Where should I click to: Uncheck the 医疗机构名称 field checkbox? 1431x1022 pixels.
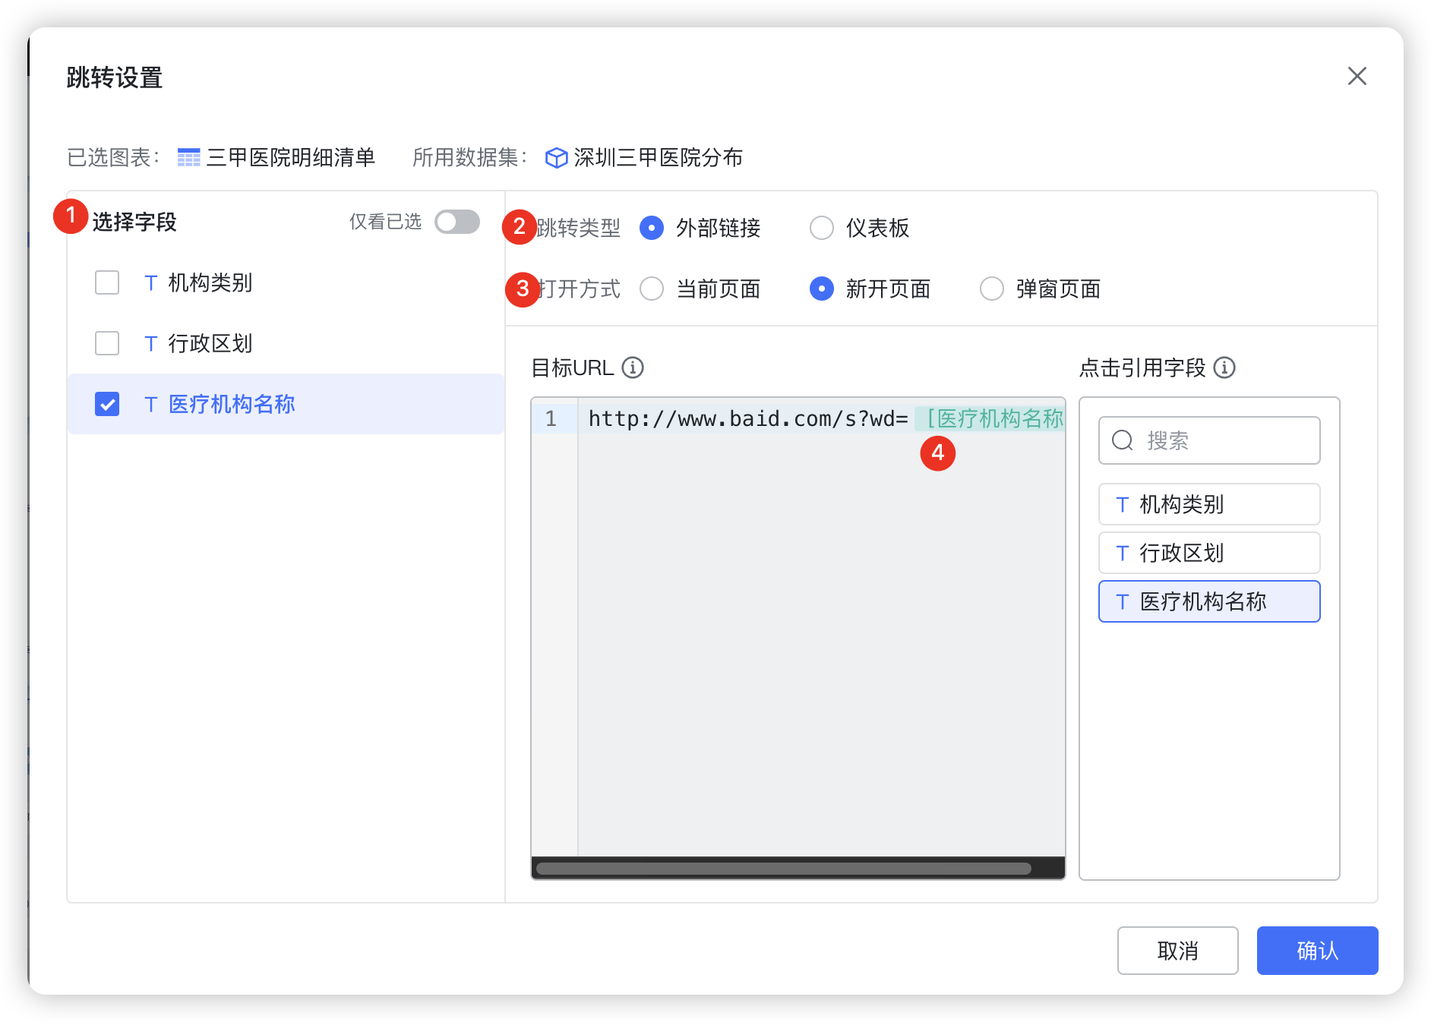tap(107, 404)
